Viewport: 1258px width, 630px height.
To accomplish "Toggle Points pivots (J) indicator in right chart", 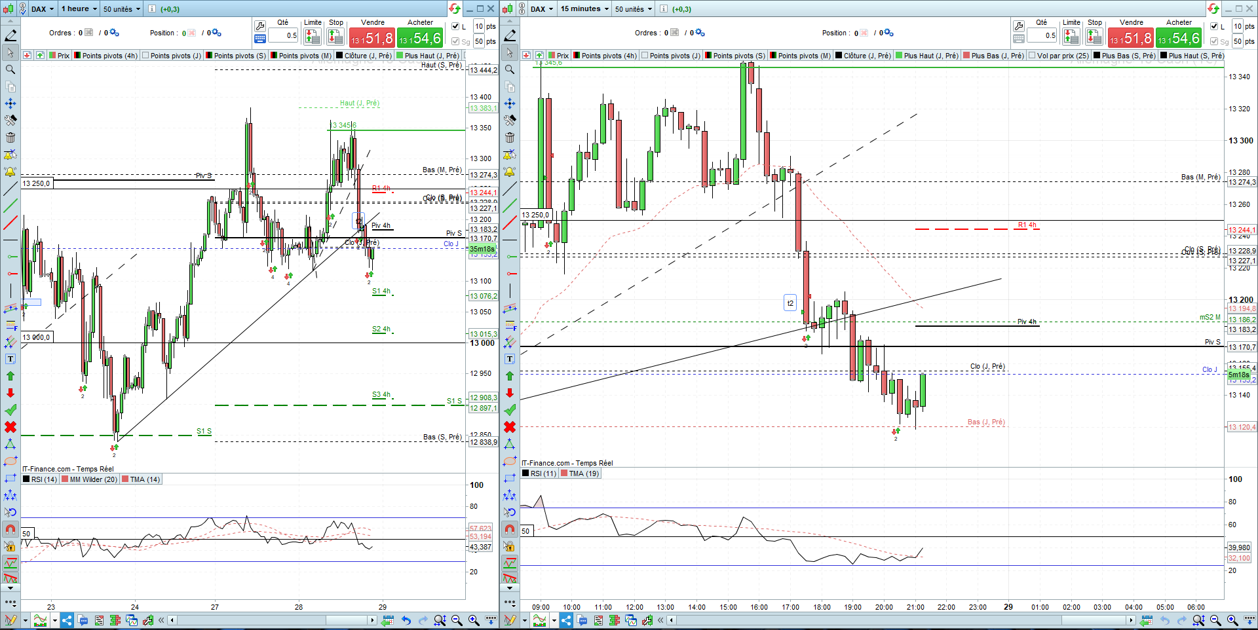I will (672, 56).
